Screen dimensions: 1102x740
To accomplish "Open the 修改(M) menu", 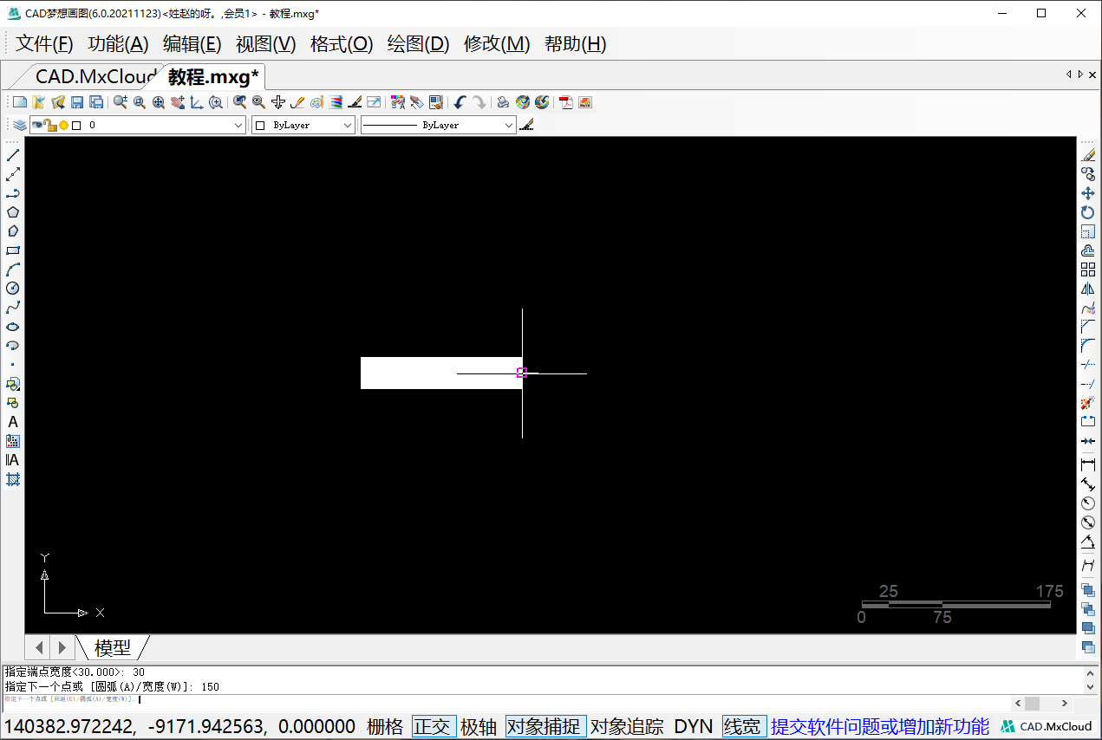I will [497, 44].
